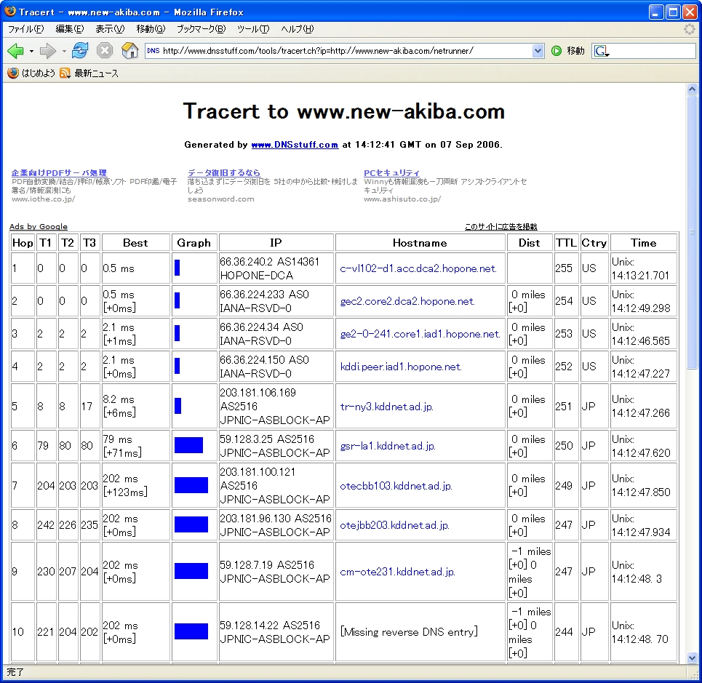Click IP cell 59.128.14.22 AS2516

276,632
